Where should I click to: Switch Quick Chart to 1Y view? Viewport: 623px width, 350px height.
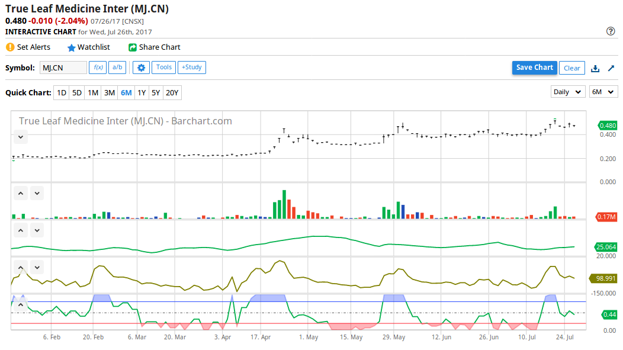[142, 92]
